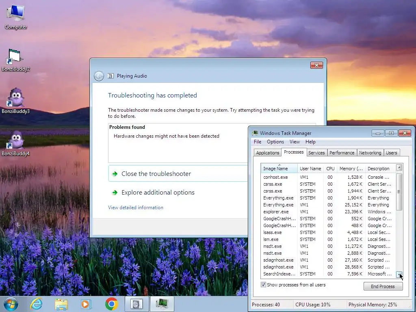Switch to the Processes tab

294,152
